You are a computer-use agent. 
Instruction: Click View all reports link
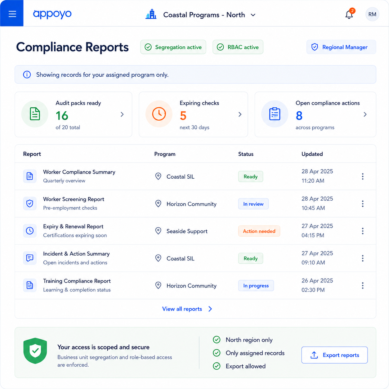[187, 309]
